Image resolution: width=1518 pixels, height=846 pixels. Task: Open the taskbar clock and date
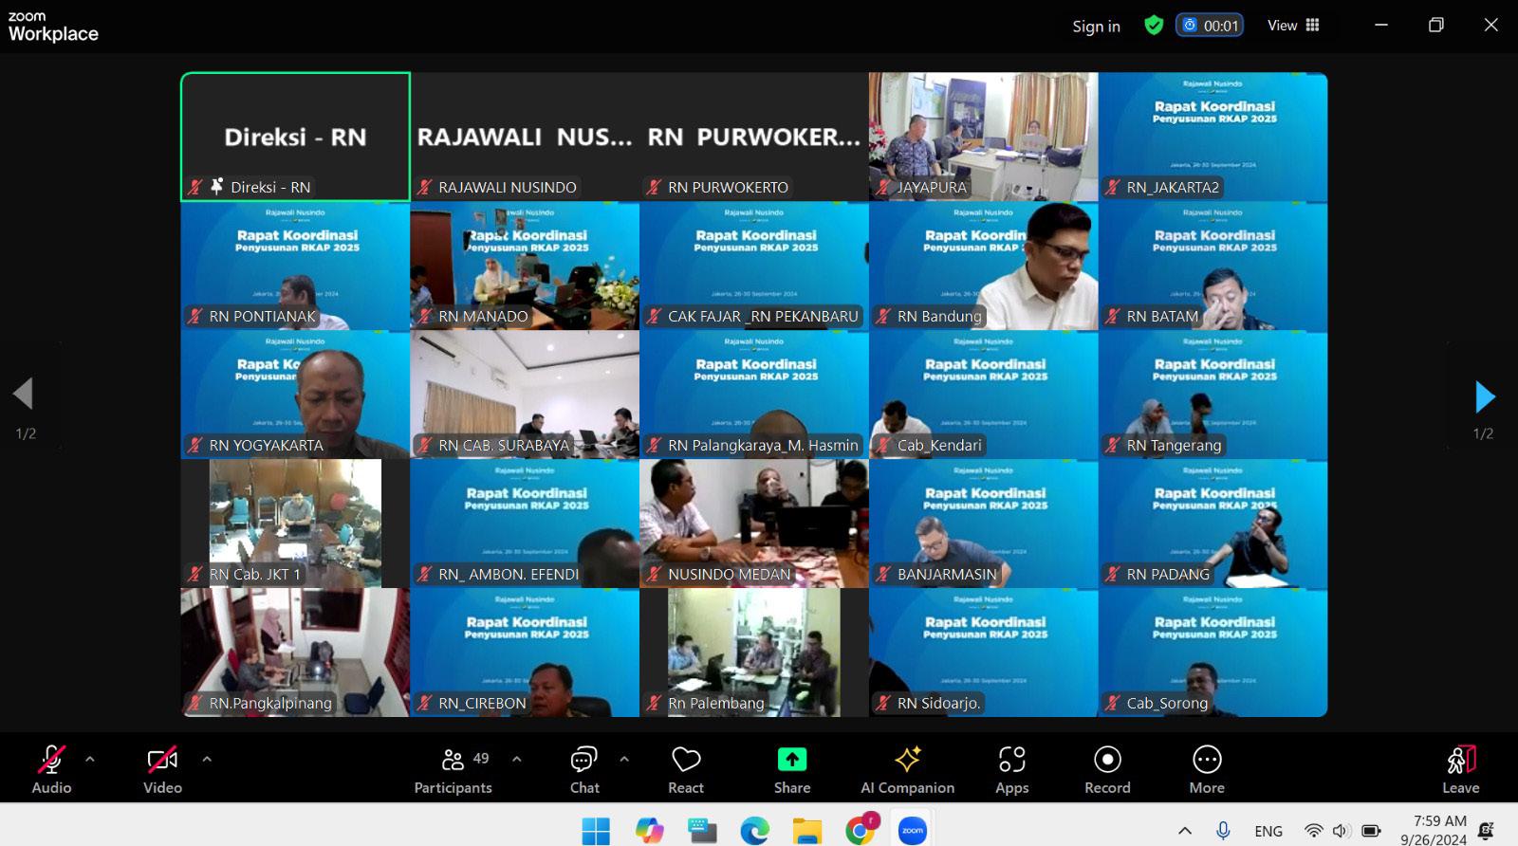(x=1434, y=830)
